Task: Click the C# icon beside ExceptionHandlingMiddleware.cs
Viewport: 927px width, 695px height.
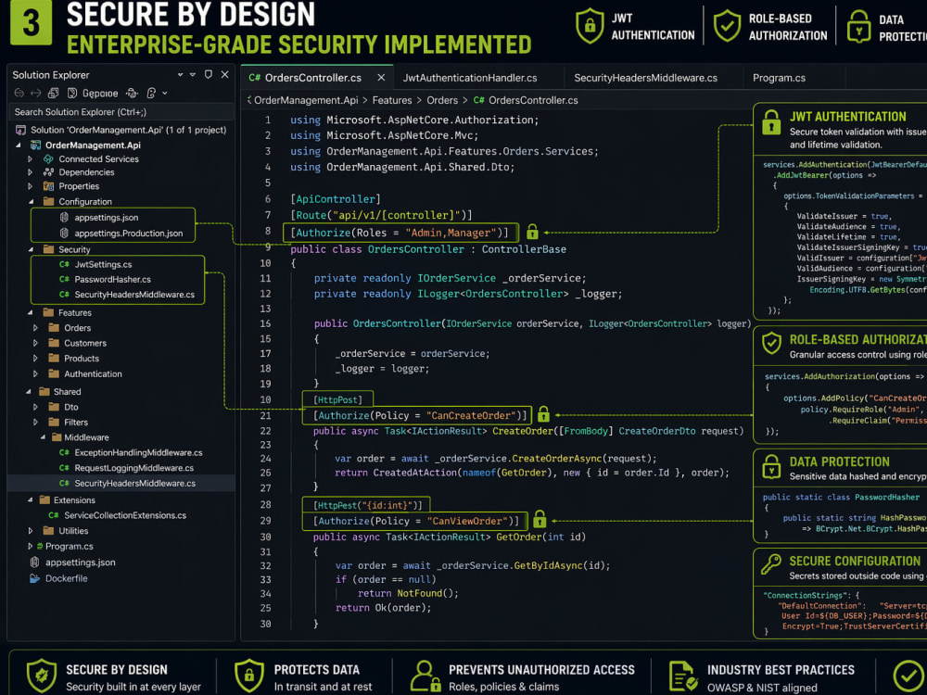Action: [64, 453]
